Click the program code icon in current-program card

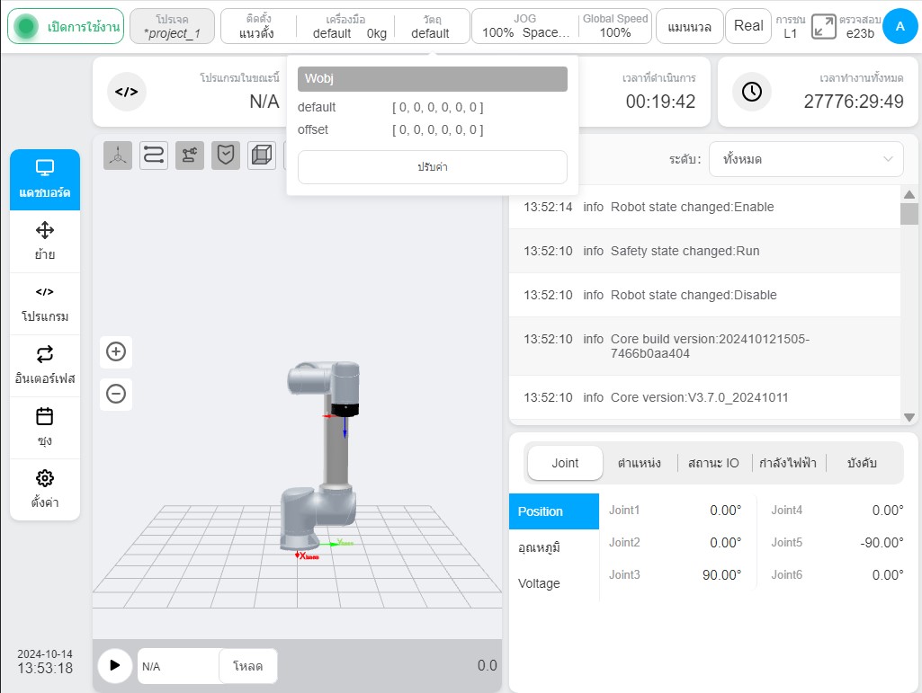coord(127,92)
